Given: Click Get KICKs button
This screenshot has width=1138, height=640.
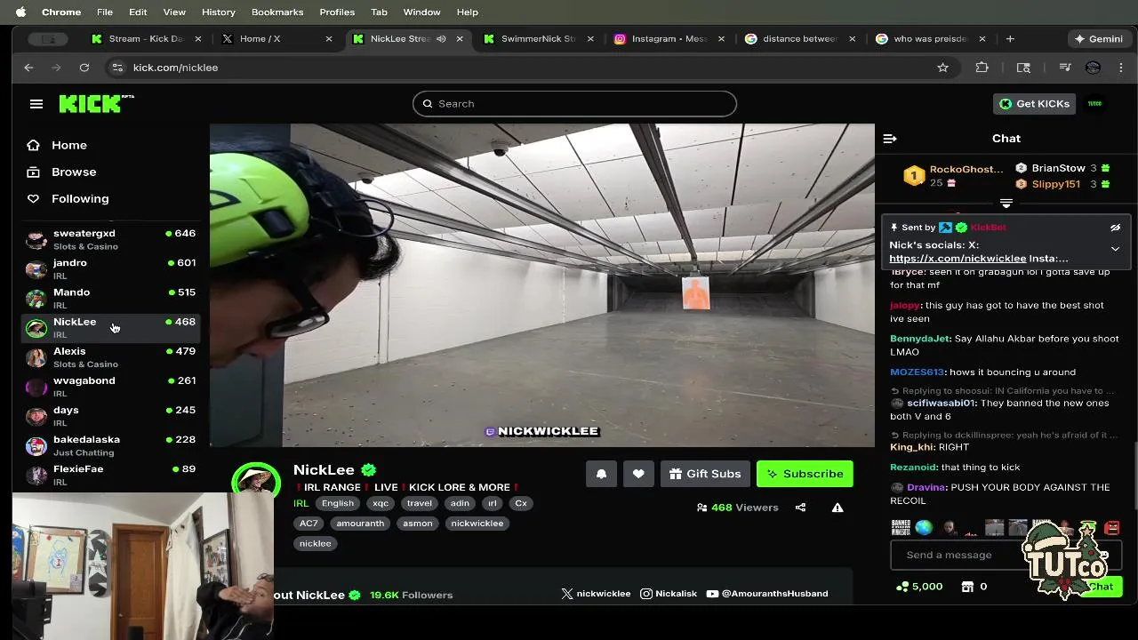Looking at the screenshot, I should (x=1035, y=104).
